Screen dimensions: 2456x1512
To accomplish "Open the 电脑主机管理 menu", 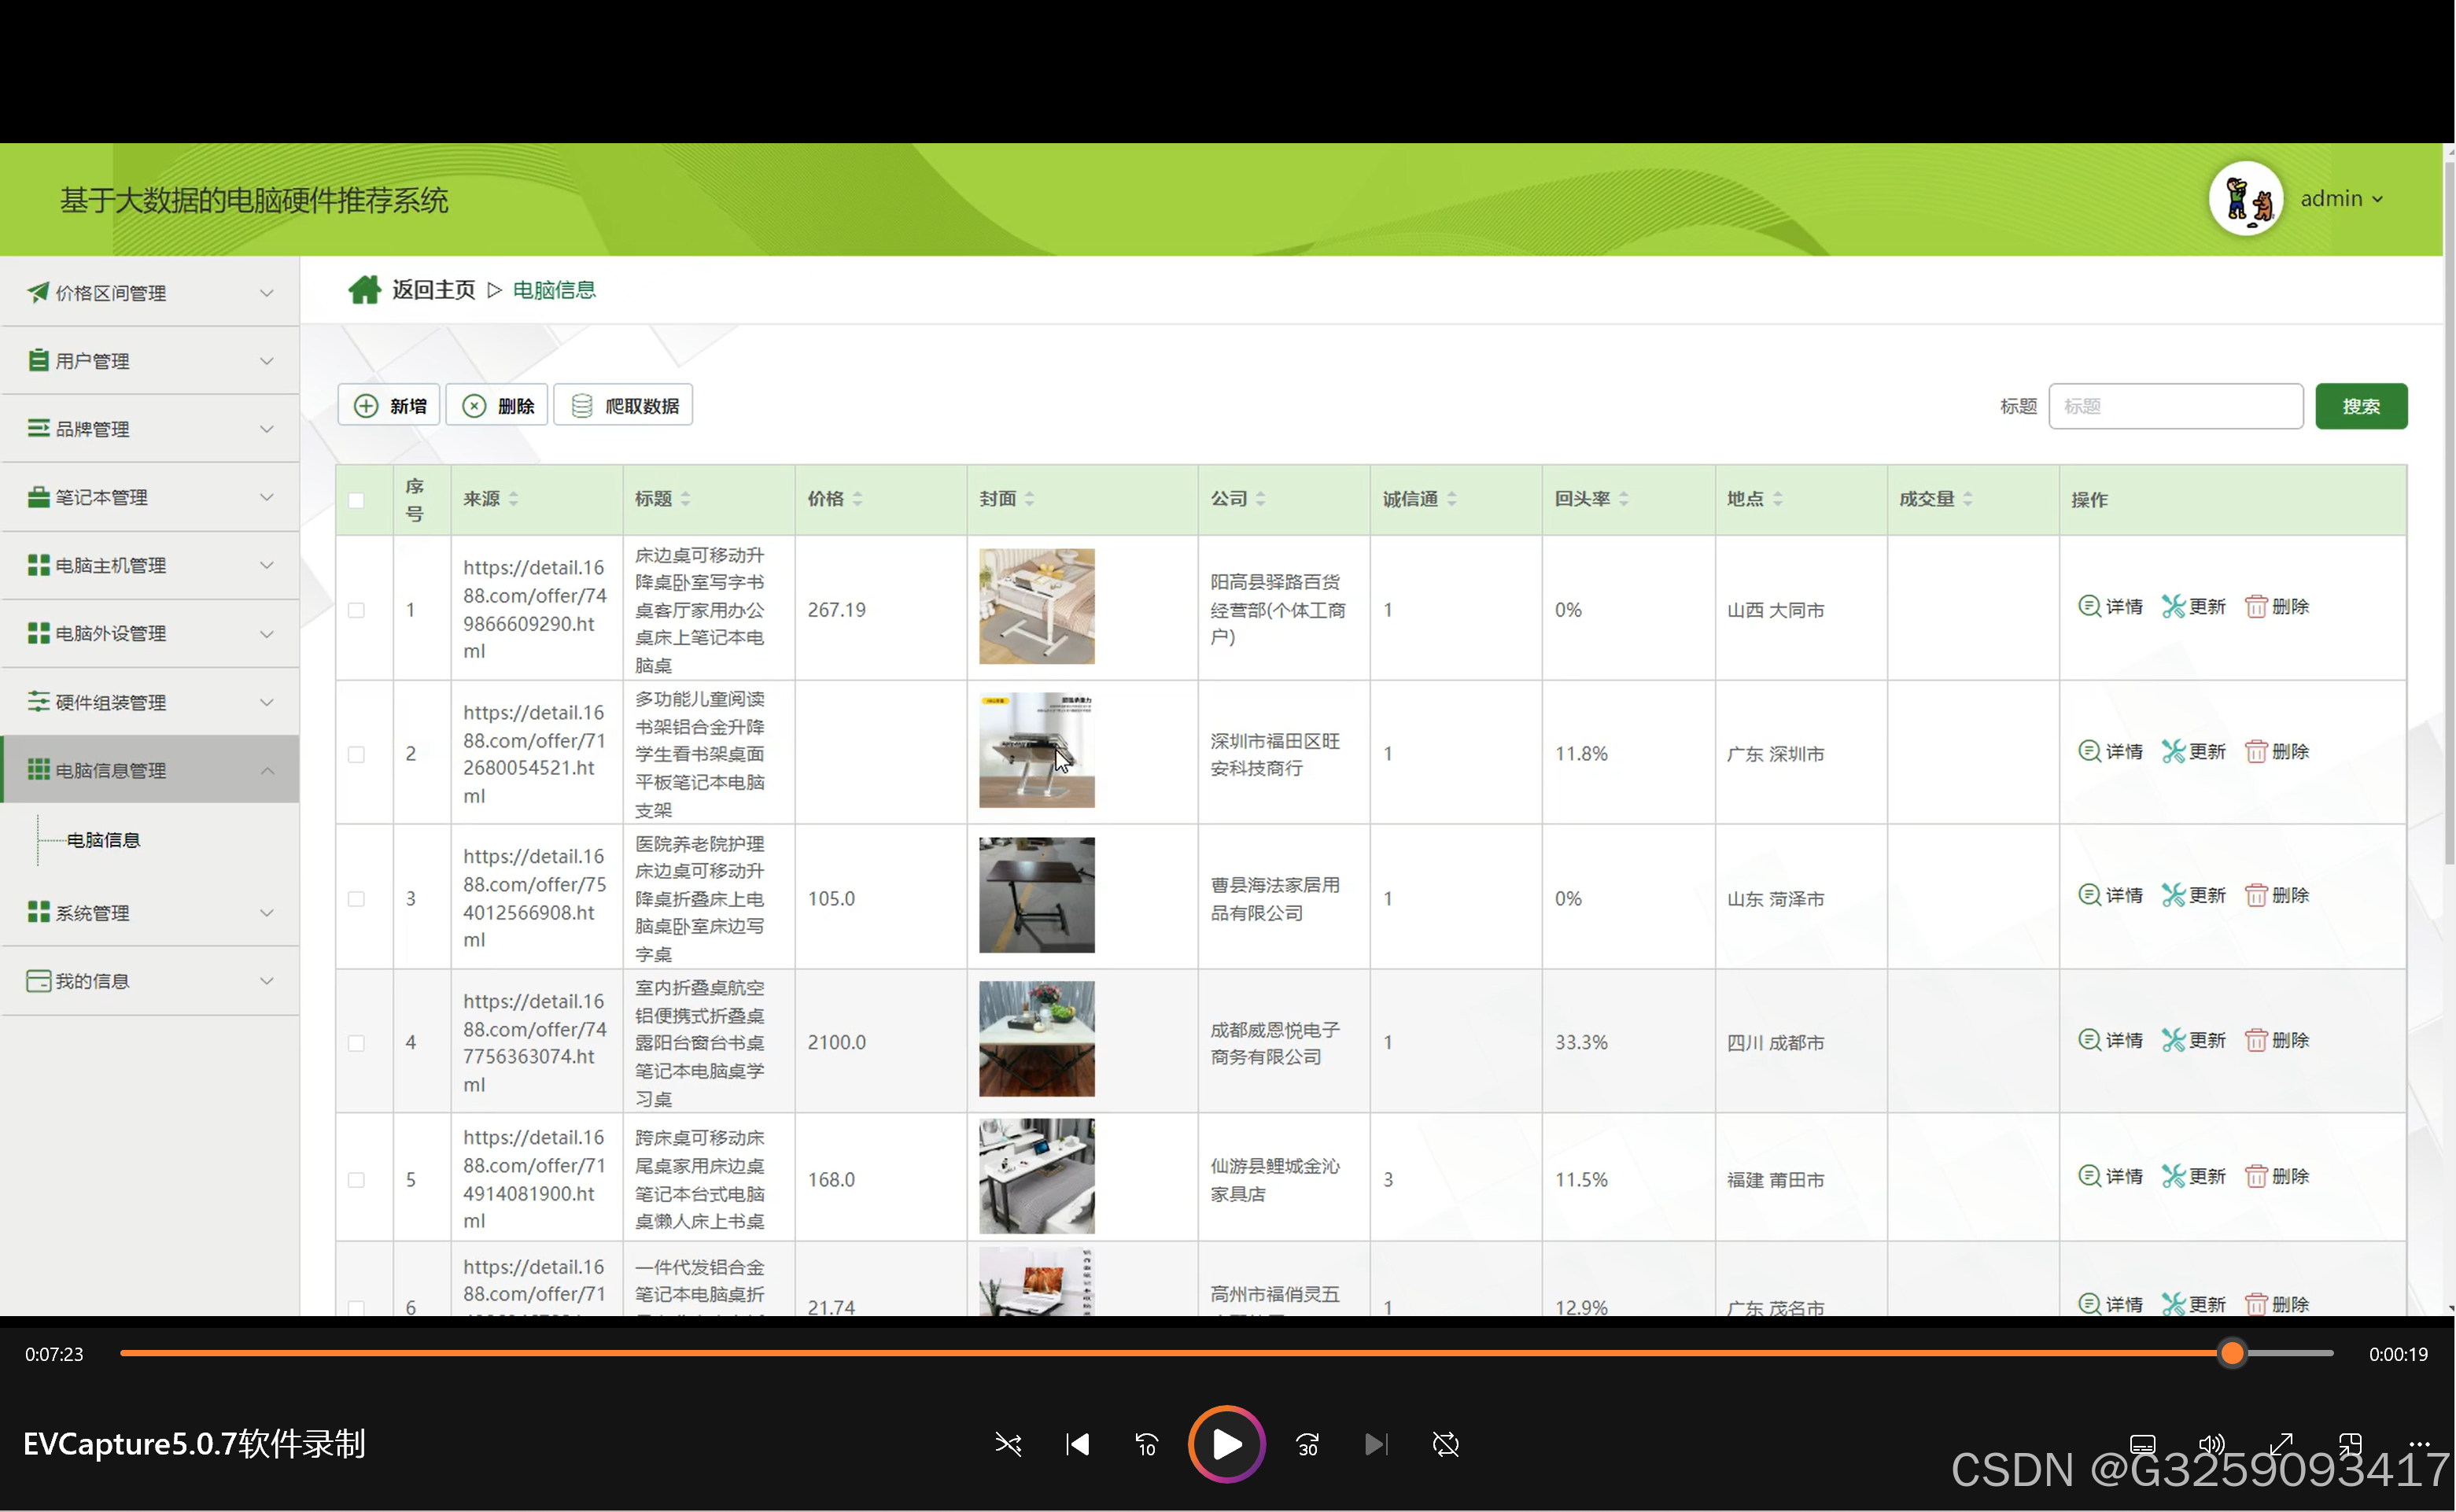I will coord(150,565).
